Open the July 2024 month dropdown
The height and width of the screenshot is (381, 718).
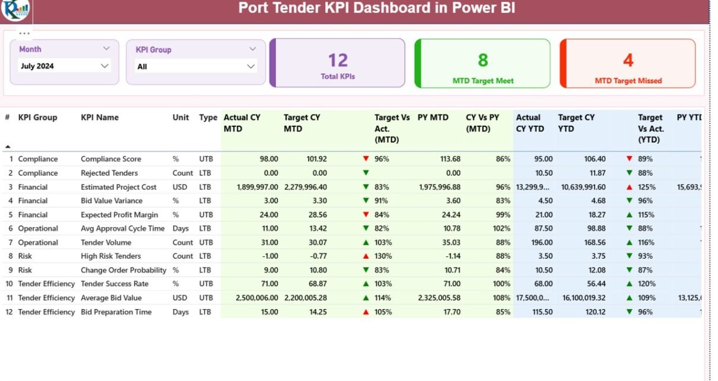pos(104,66)
